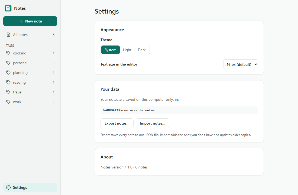Click the Export/Import explanation text

176,135
